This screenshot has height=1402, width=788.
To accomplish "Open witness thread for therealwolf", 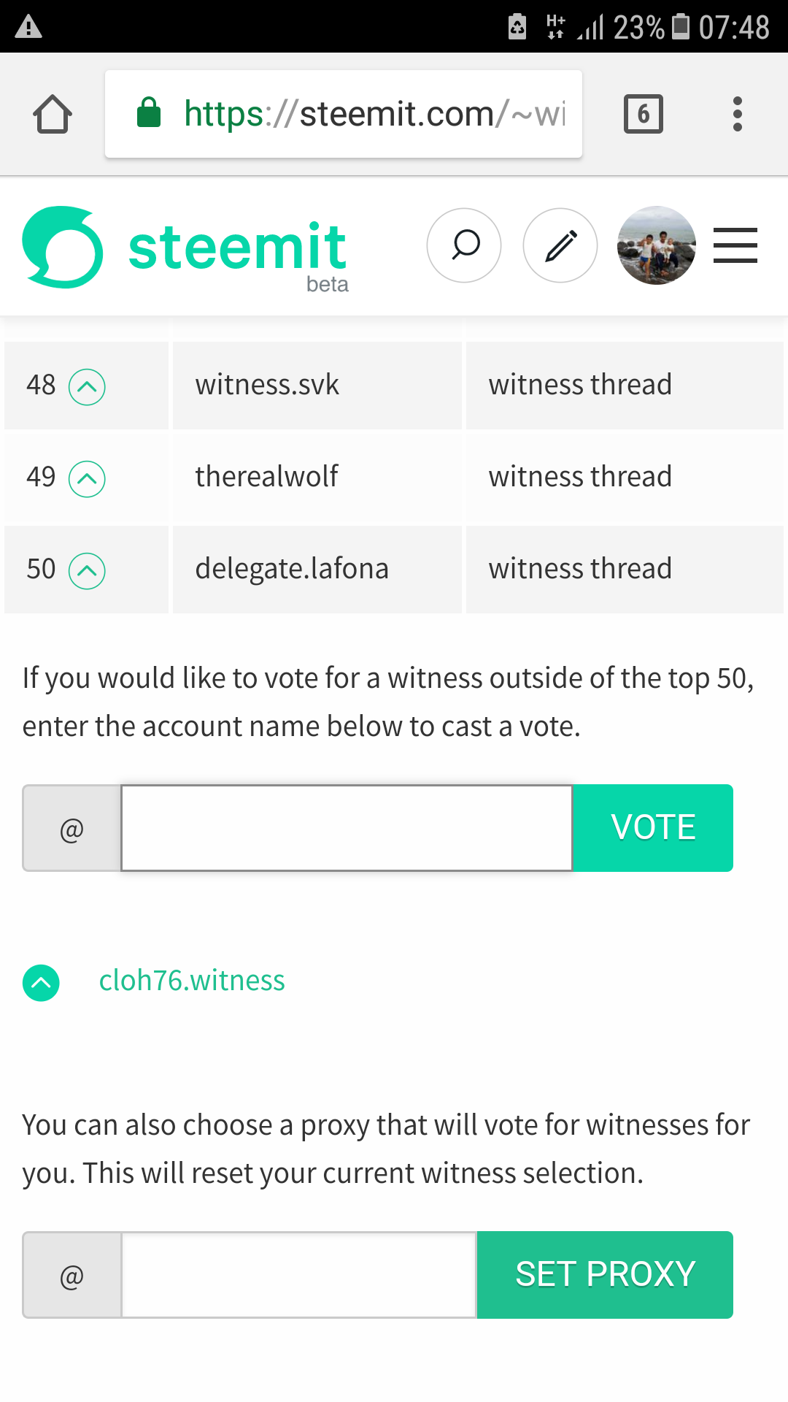I will point(580,477).
